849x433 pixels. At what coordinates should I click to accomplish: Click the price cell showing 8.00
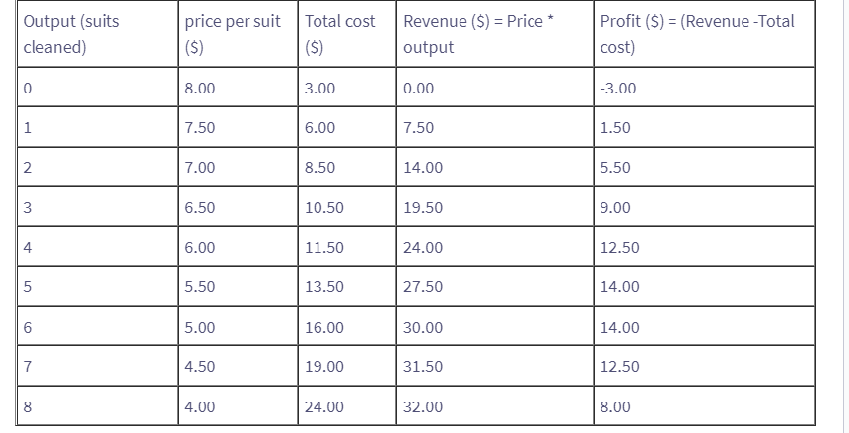tap(237, 89)
